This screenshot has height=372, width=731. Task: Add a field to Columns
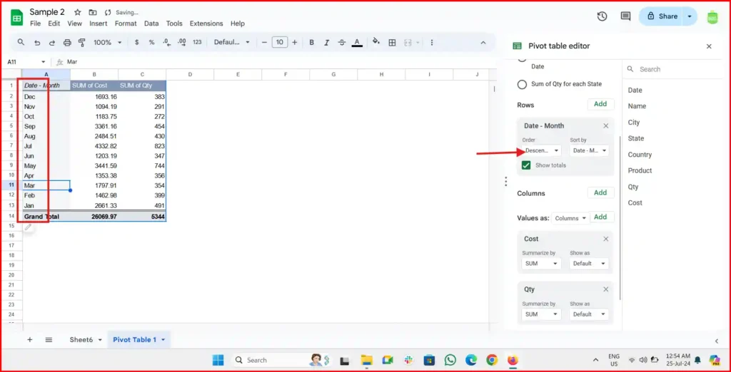[600, 192]
